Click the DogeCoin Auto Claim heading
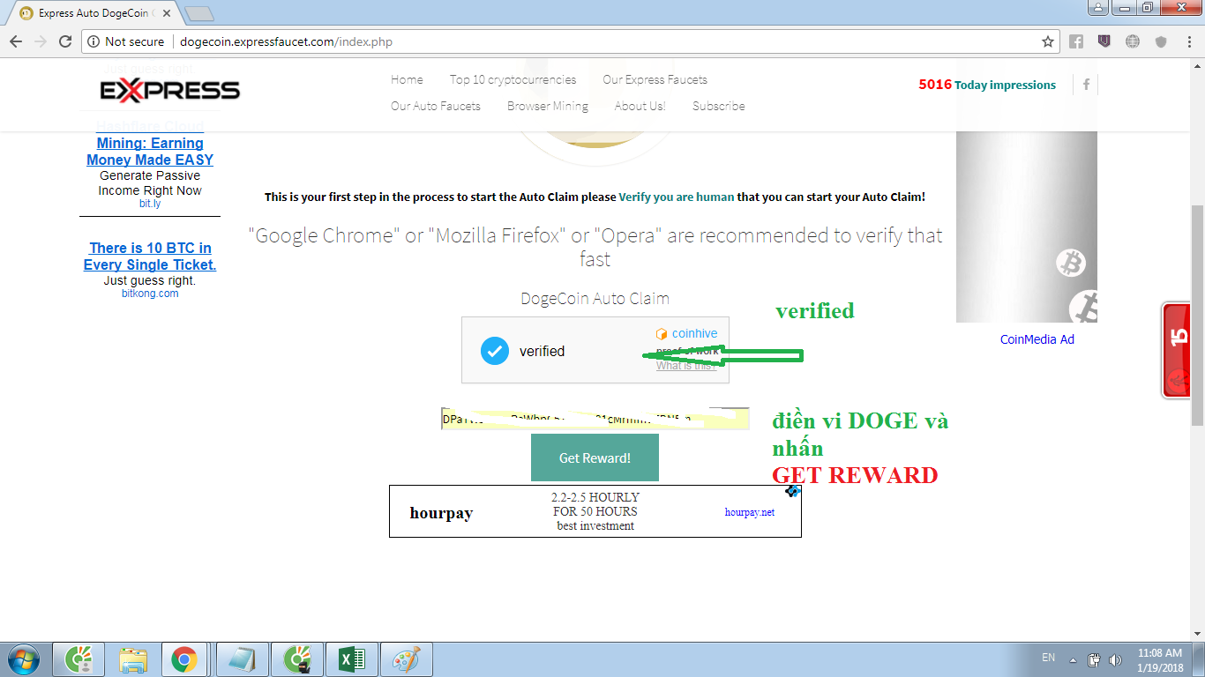This screenshot has width=1205, height=677. [595, 299]
